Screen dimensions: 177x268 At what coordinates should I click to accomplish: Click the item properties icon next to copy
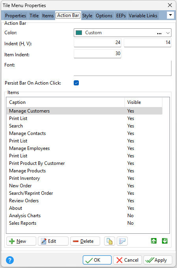click(x=122, y=241)
